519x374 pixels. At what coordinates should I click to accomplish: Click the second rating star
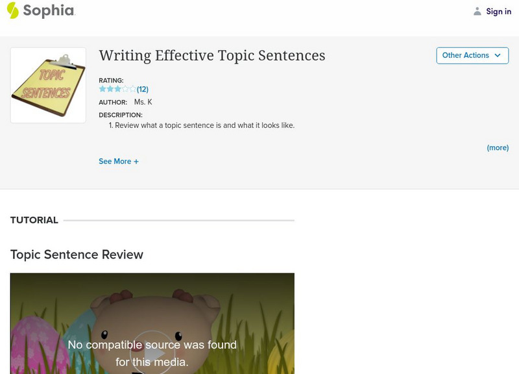(110, 89)
